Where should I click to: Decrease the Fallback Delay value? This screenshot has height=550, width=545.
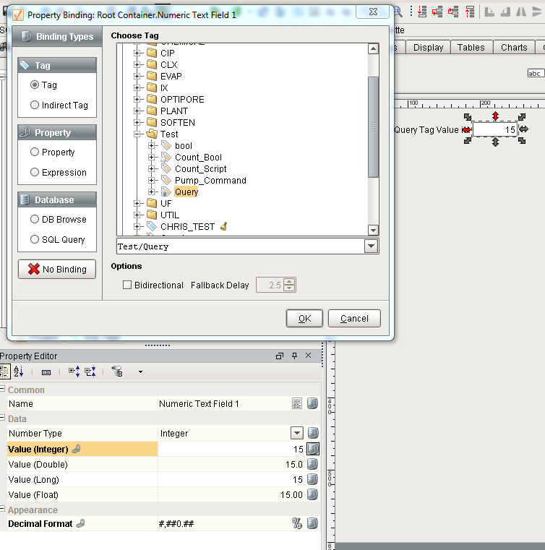pyautogui.click(x=289, y=288)
